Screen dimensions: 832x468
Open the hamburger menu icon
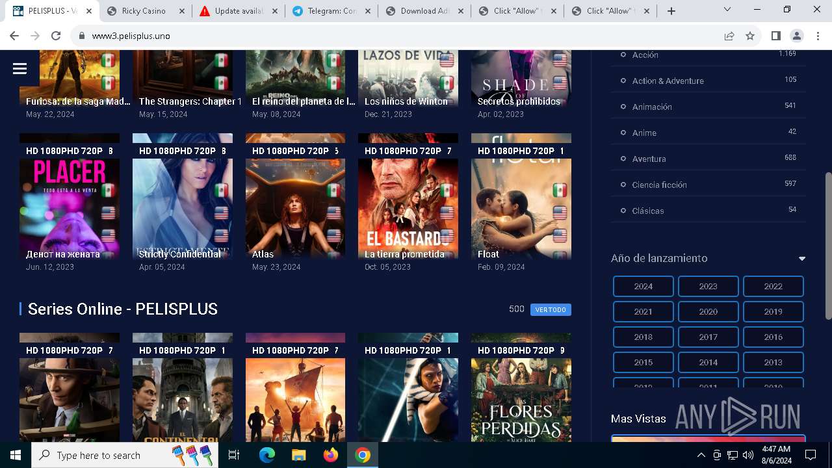(19, 69)
